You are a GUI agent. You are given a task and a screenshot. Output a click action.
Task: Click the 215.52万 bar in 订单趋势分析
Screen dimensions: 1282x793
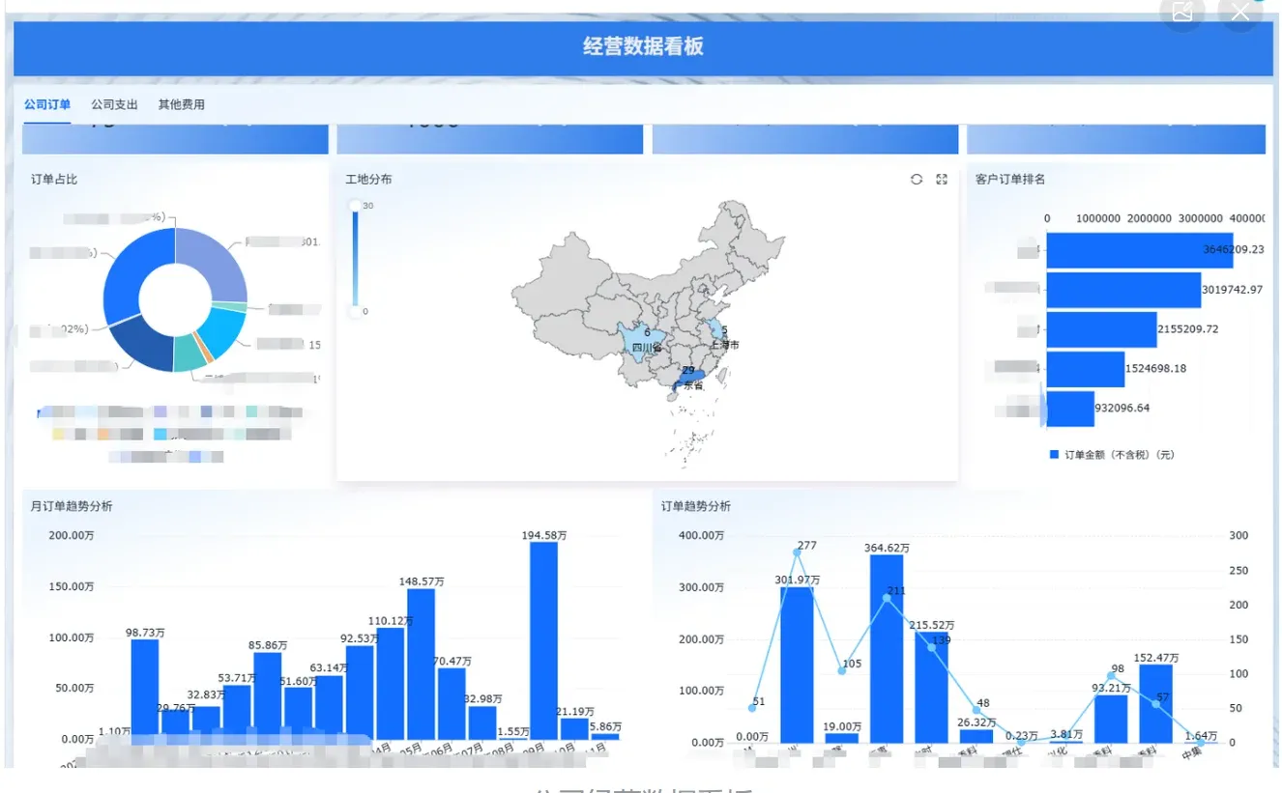click(931, 687)
